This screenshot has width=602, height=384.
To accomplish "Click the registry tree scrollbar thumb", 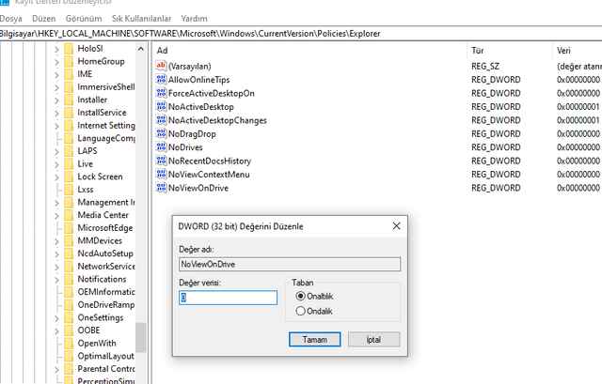I will 140,337.
